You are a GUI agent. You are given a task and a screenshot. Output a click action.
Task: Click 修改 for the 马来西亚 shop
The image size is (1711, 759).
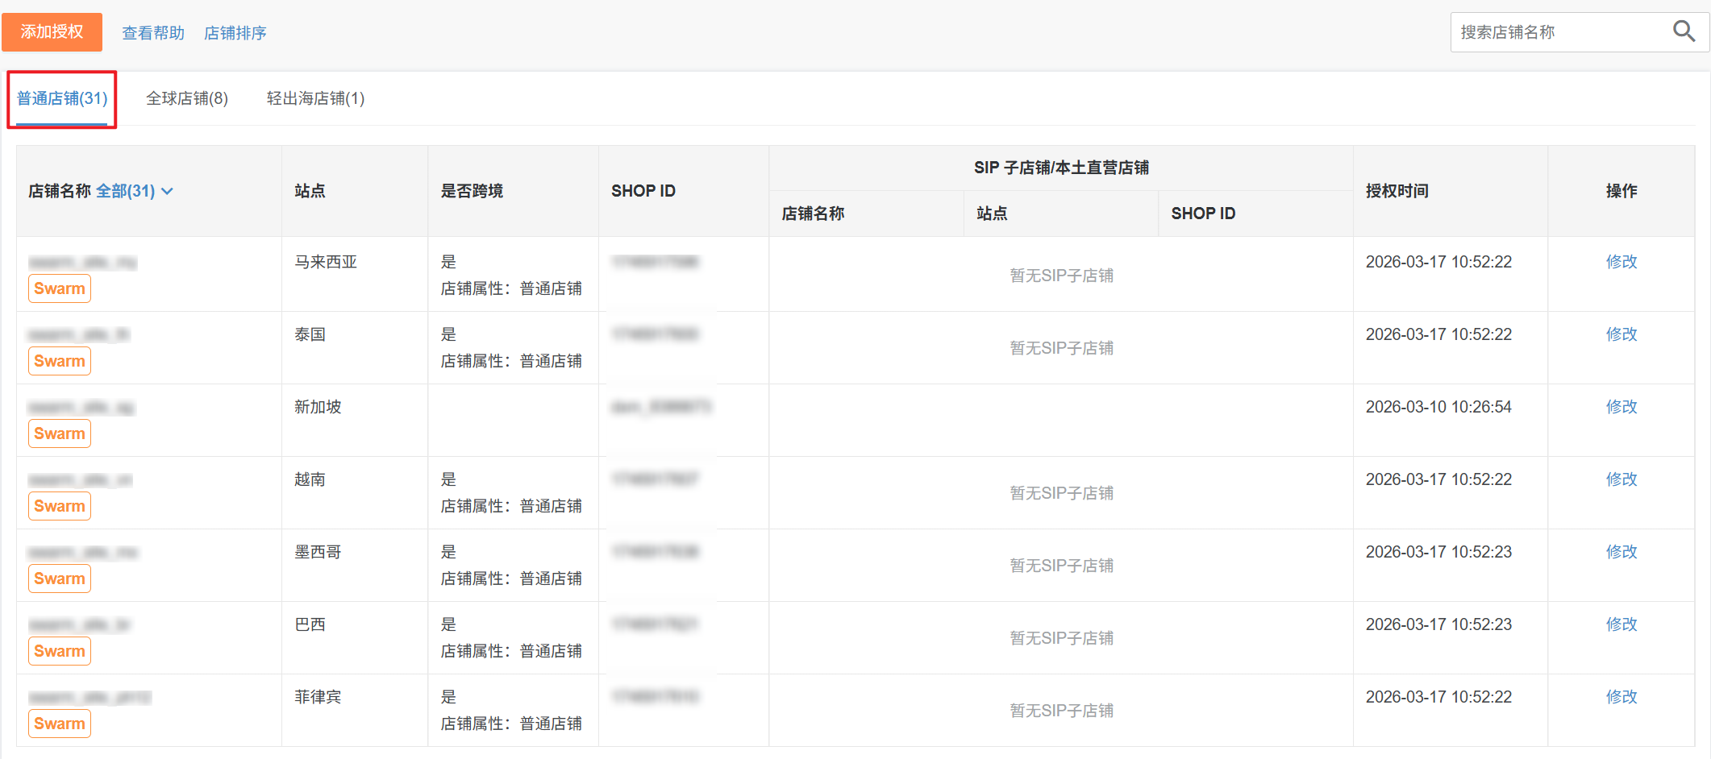click(1621, 262)
